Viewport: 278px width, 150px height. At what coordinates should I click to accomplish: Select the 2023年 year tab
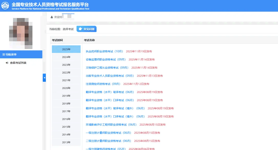tap(66, 65)
